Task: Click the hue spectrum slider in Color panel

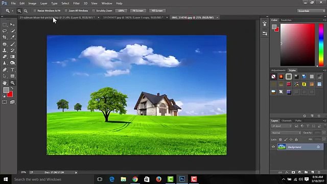Action: tap(321, 45)
